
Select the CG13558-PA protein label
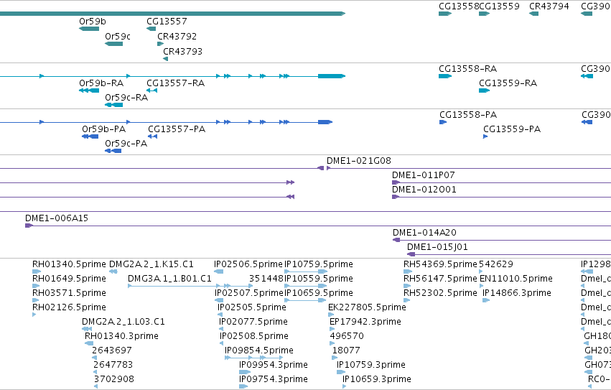468,115
